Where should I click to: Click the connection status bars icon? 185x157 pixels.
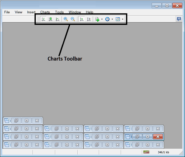click(146, 152)
